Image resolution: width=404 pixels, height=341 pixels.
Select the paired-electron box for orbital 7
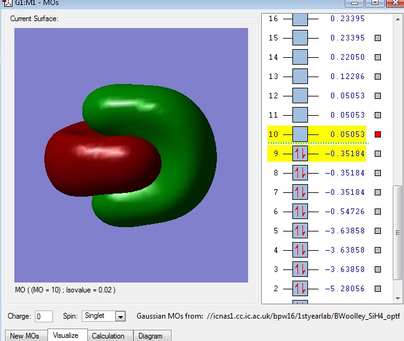(x=300, y=192)
